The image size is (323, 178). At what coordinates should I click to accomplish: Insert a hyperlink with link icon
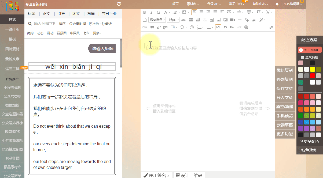coord(159,27)
